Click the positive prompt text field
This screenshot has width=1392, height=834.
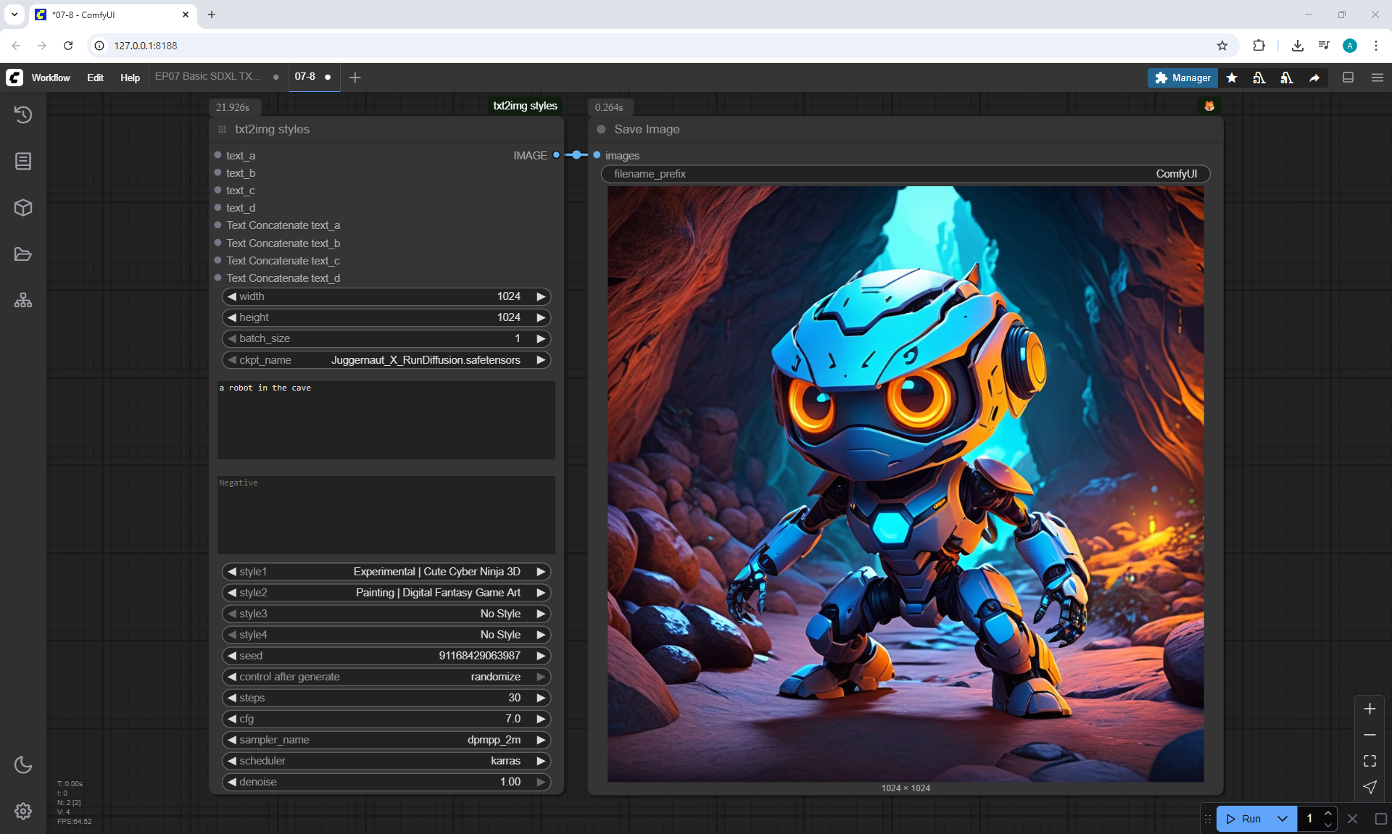pos(386,420)
